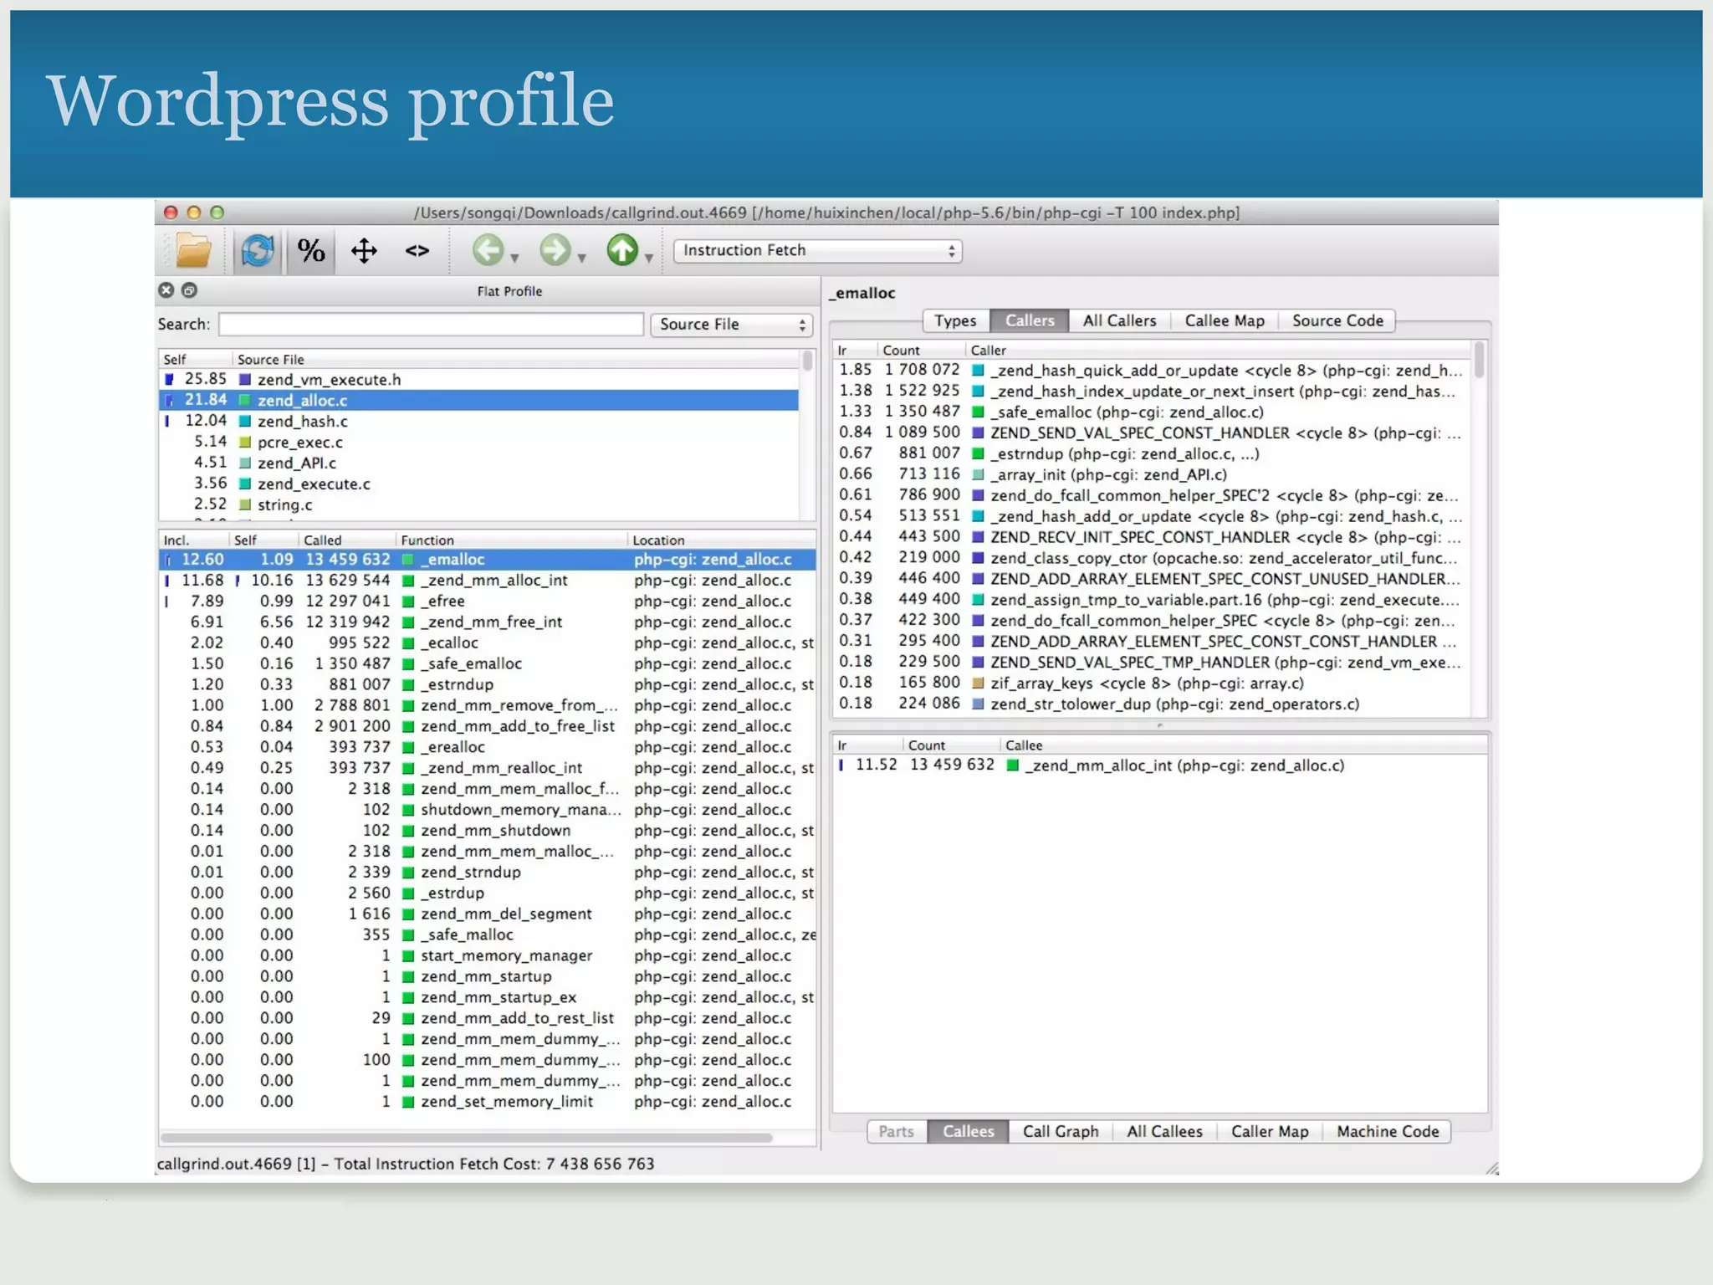Sort function list by Incl. column

tap(193, 540)
